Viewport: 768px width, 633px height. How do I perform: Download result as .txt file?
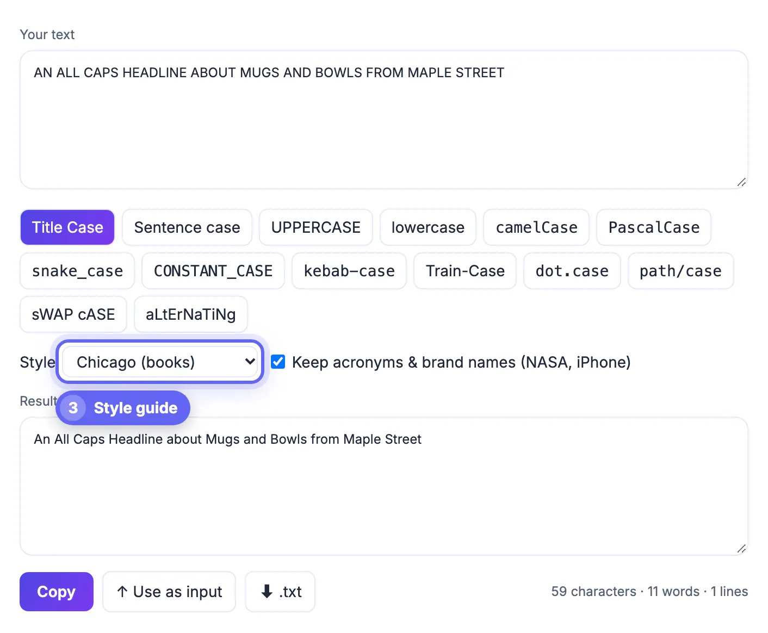point(280,592)
